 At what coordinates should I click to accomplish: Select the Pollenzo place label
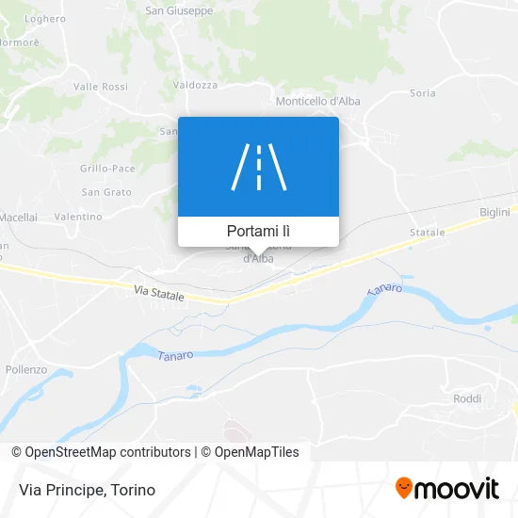[x=26, y=370]
